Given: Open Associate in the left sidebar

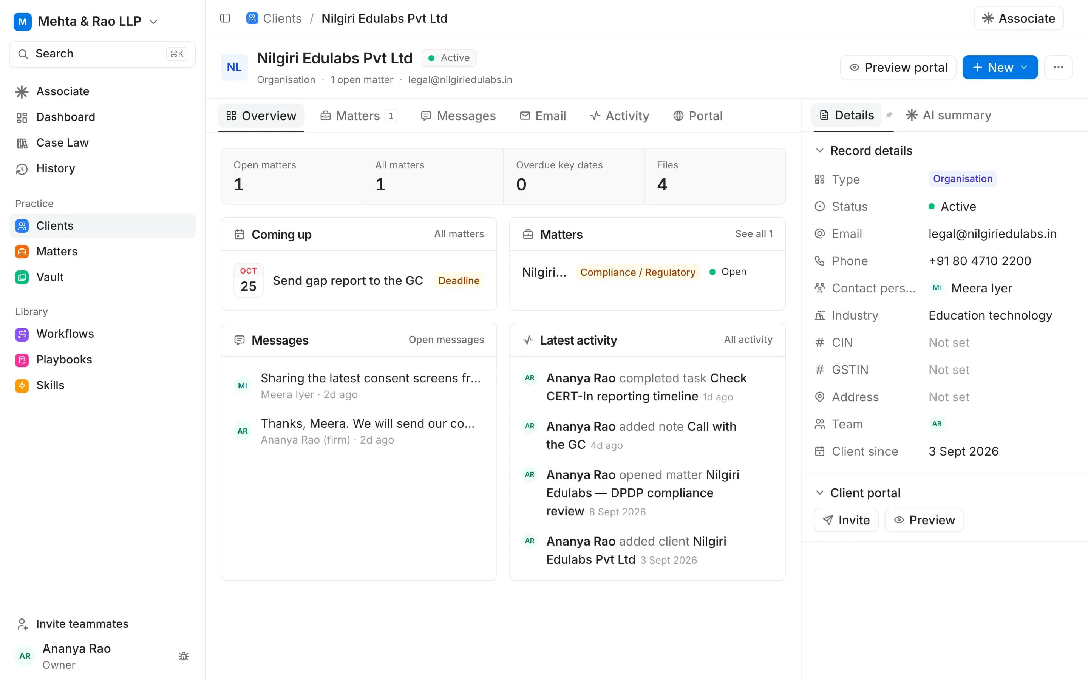Looking at the screenshot, I should pyautogui.click(x=102, y=91).
